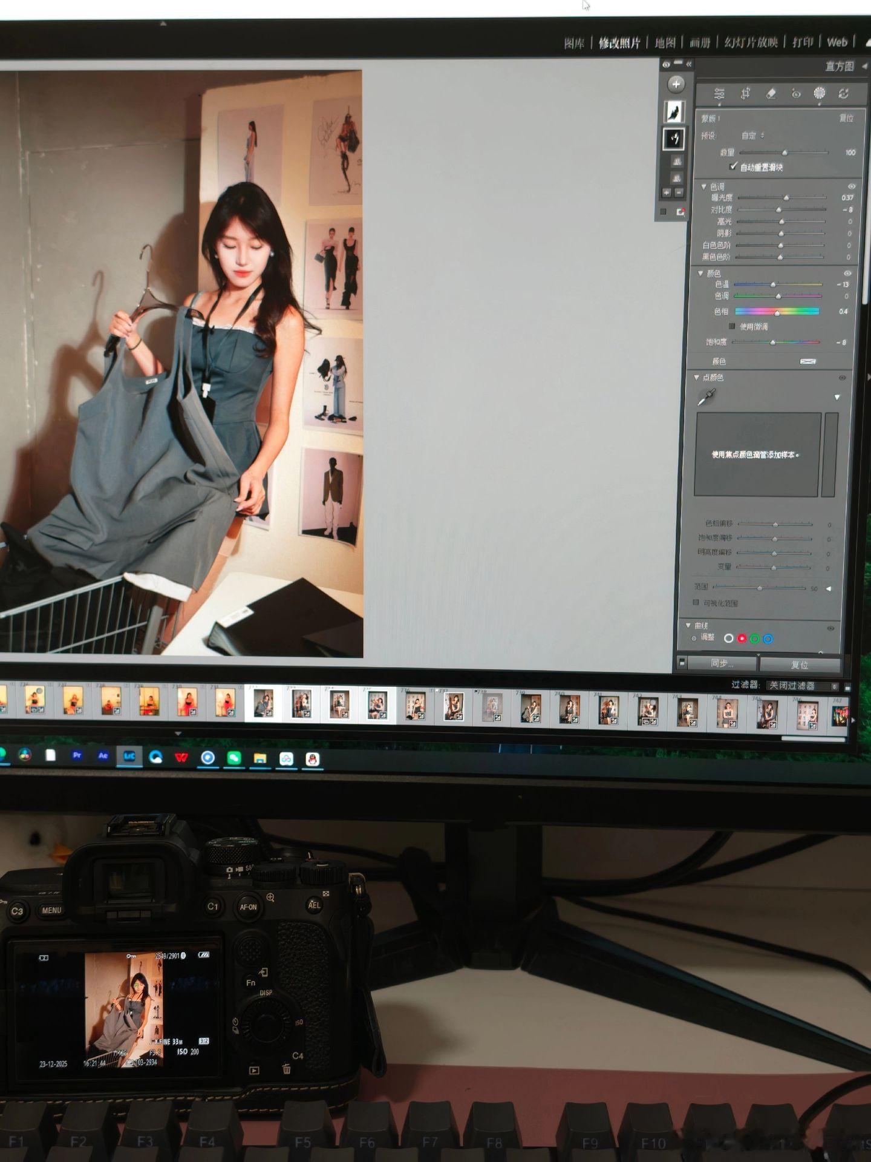This screenshot has height=1162, width=871.
Task: Open the 关闭过滤器 filter dropdown
Action: (x=802, y=686)
